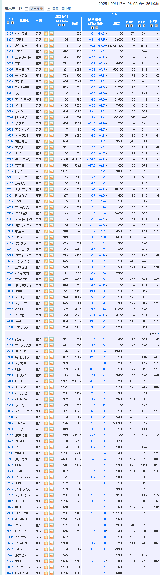
Task: Open the book icon for スマイルHD
Action: [x=46, y=256]
